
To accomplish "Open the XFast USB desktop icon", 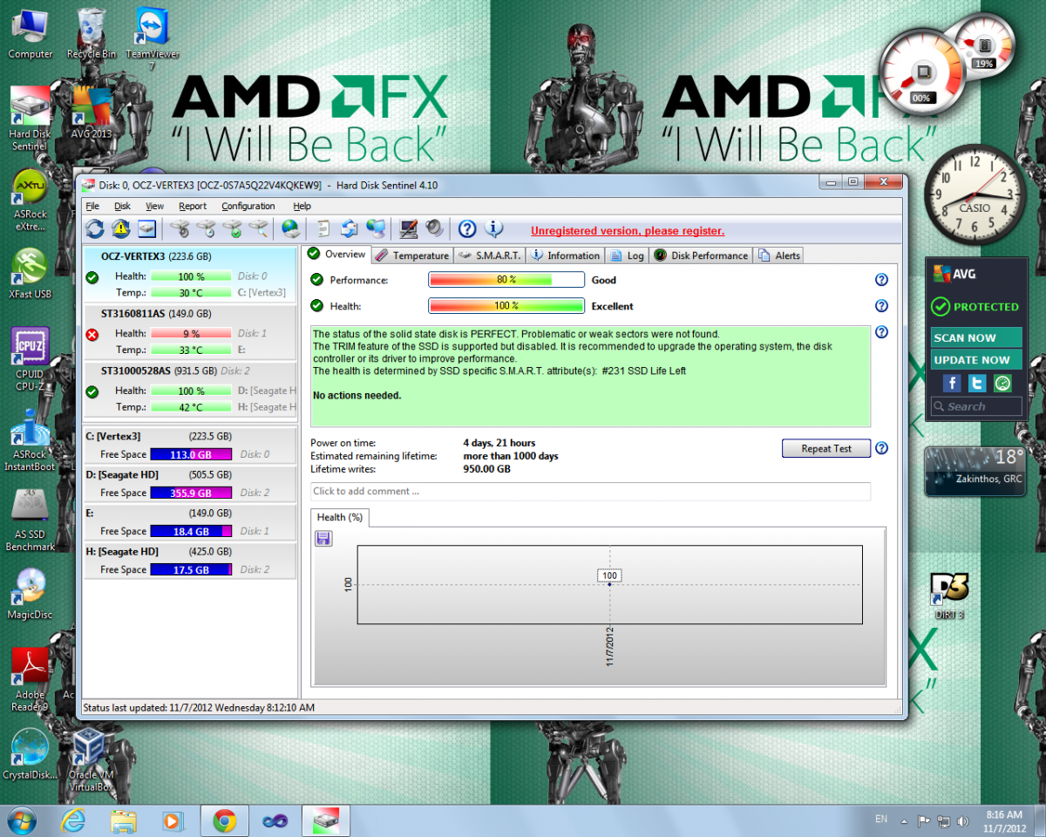I will pos(30,273).
